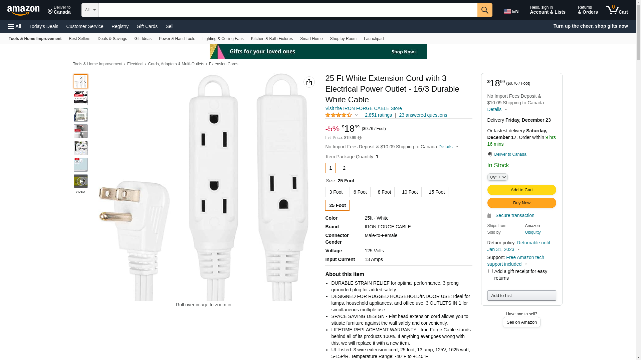
Task: Go to Amazon home via logo
Action: (x=23, y=11)
